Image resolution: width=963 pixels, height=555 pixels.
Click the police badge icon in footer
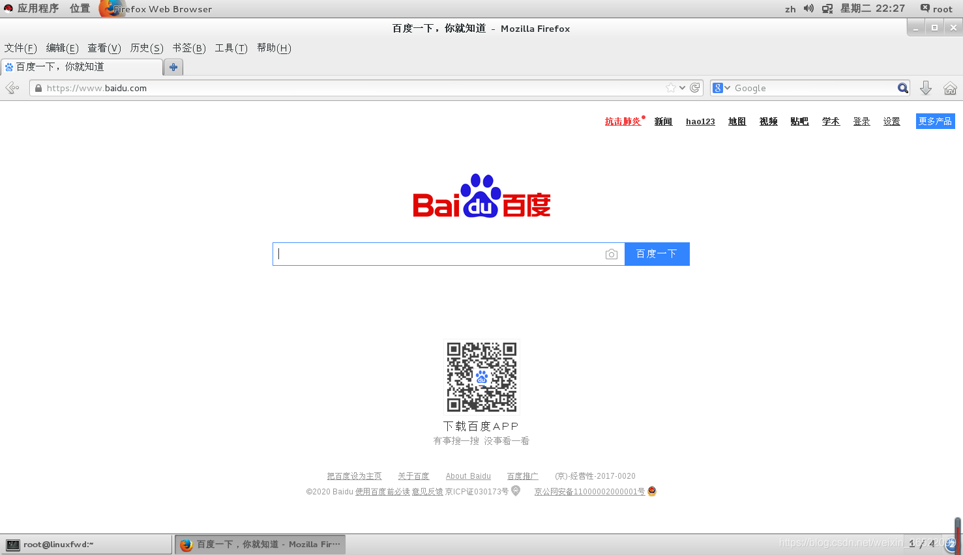pos(652,491)
